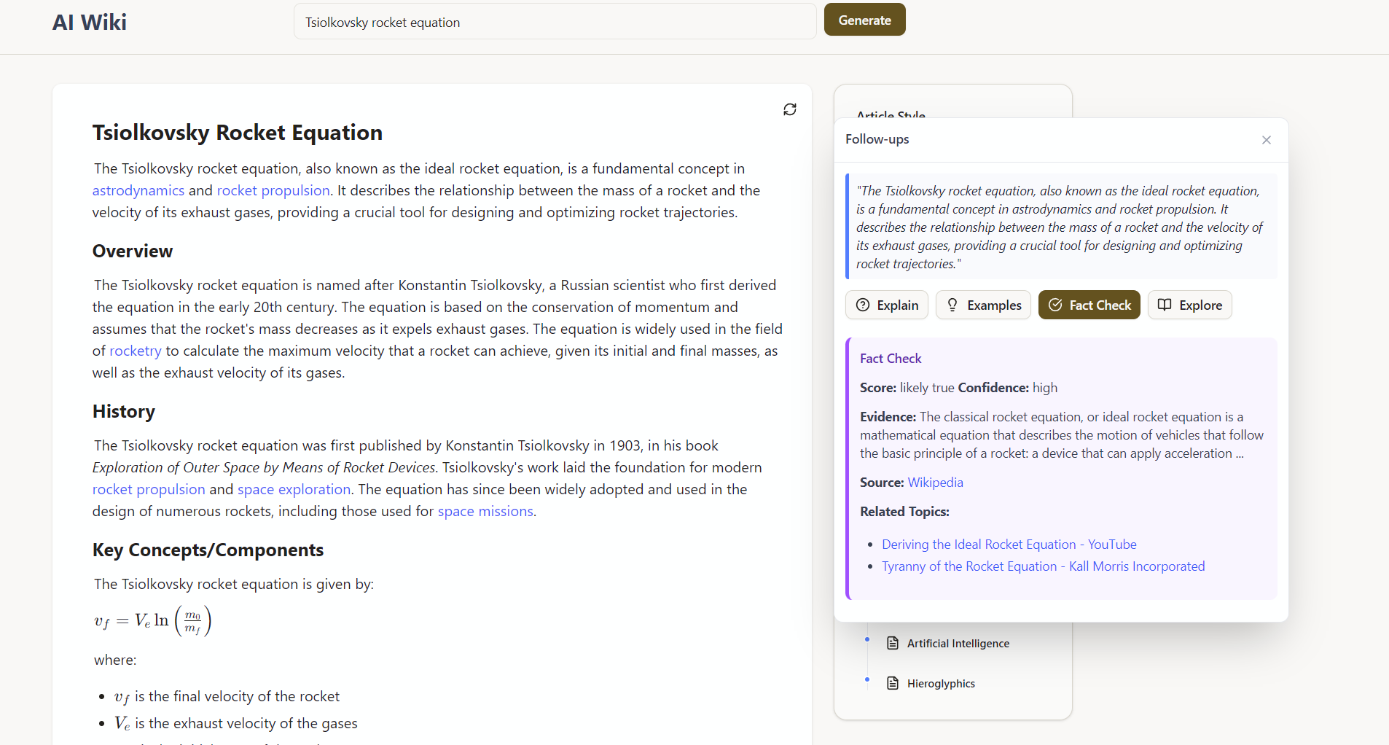Click the Score: likely true text
The image size is (1389, 745).
(907, 387)
